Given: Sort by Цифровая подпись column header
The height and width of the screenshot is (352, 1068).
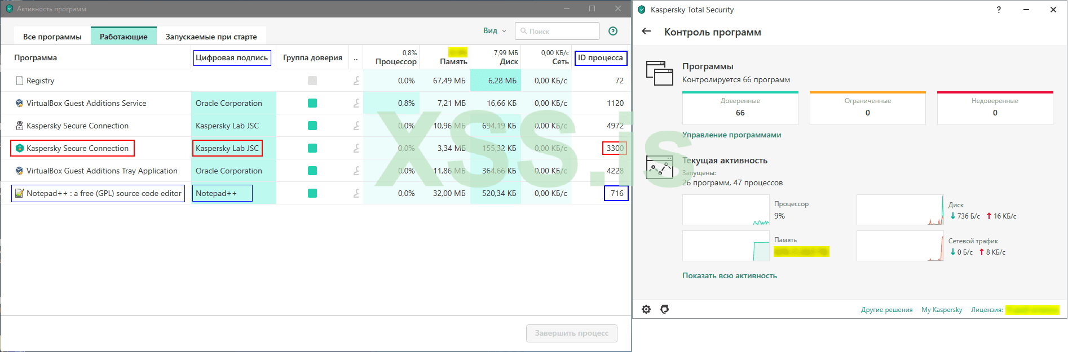Looking at the screenshot, I should (x=232, y=57).
